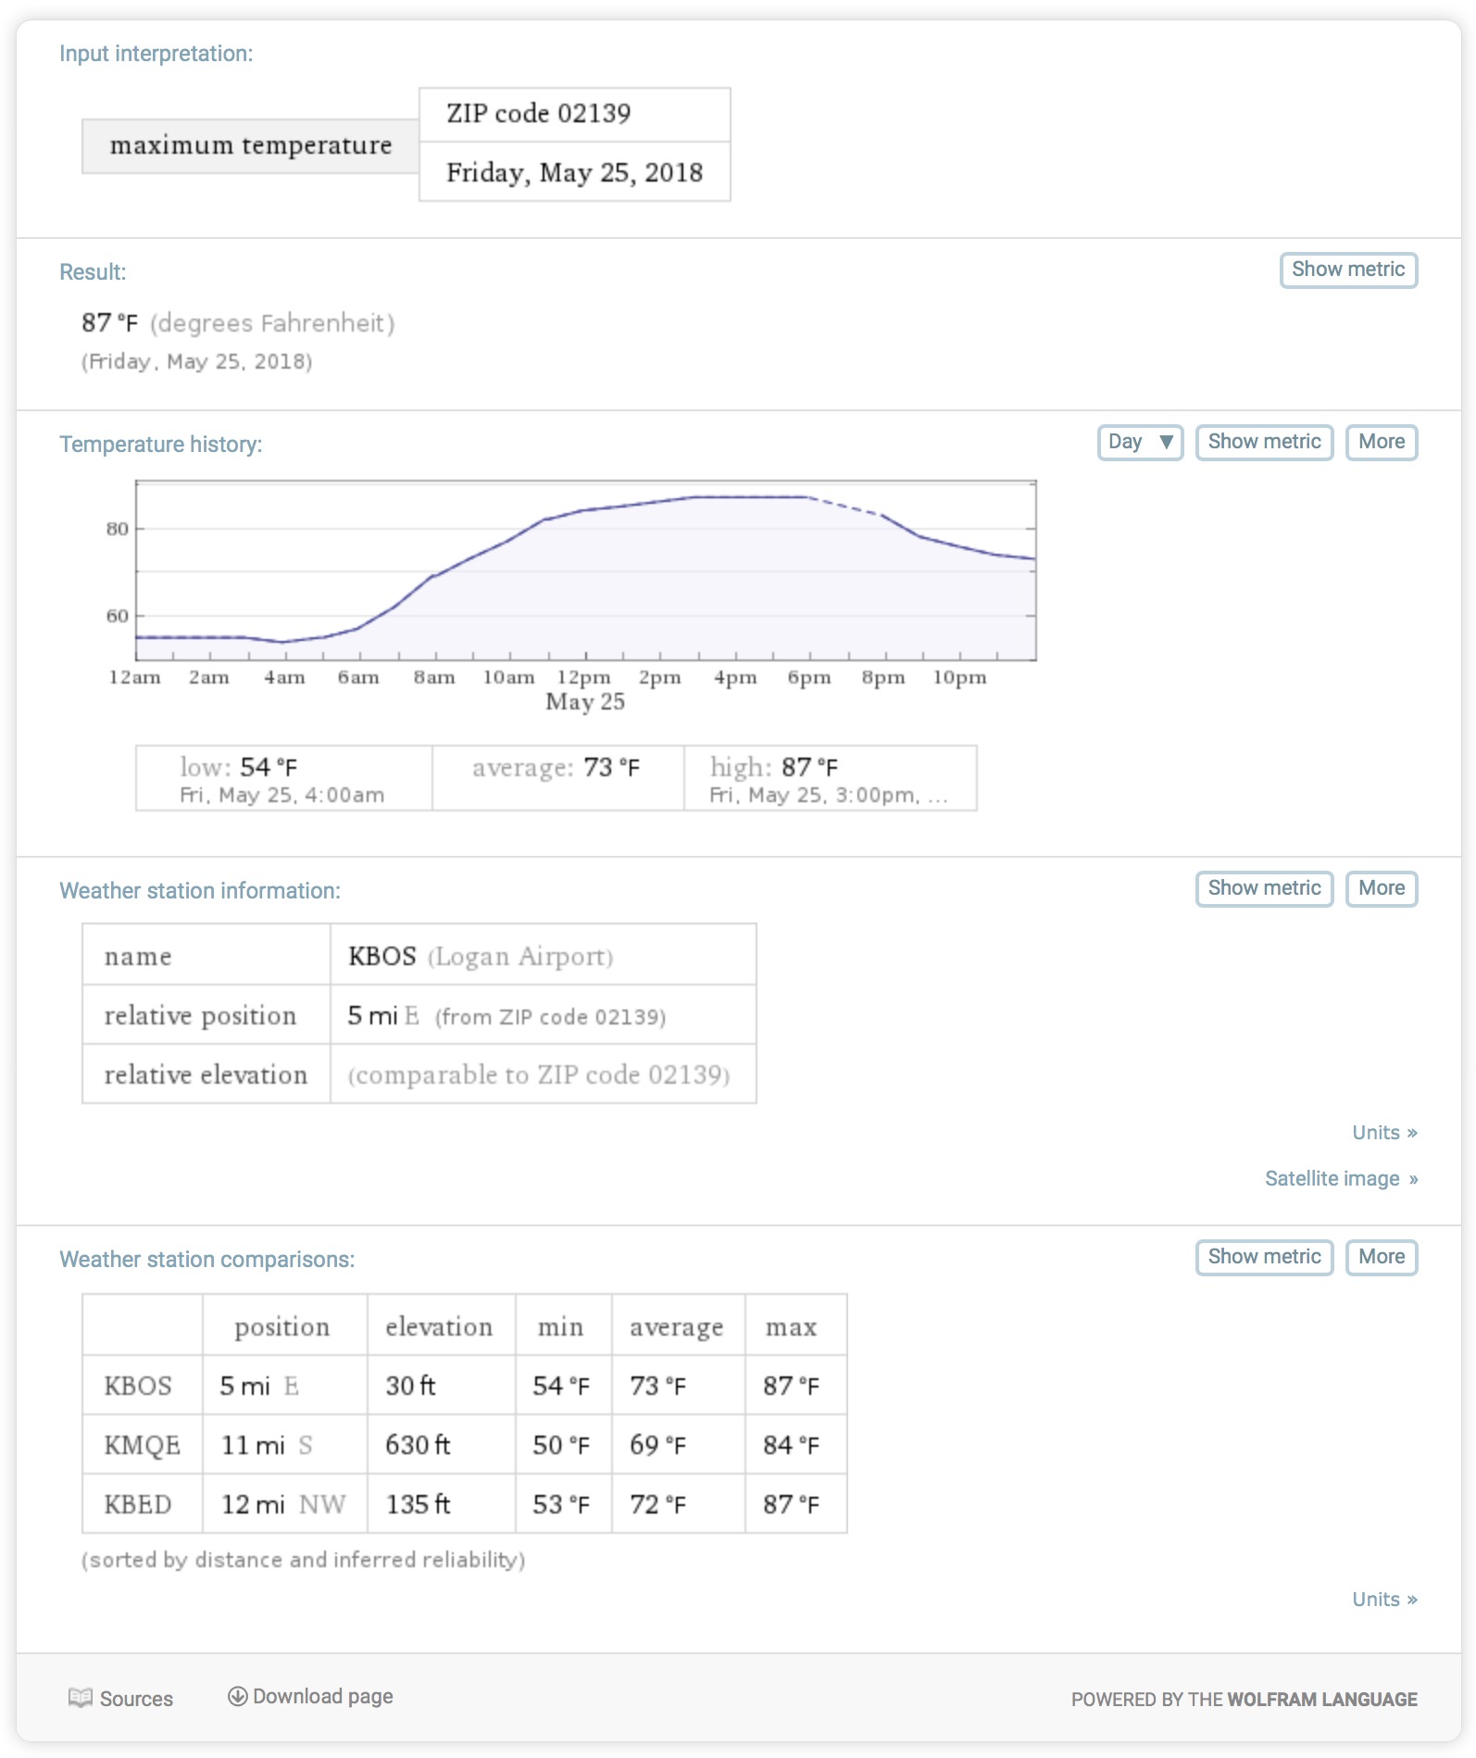
Task: Click the low 54 °F summary cell
Action: pyautogui.click(x=283, y=778)
